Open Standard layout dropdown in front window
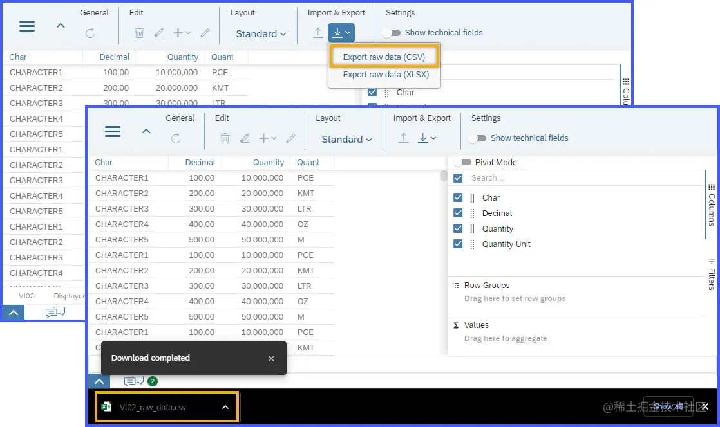The width and height of the screenshot is (720, 427). pos(346,139)
